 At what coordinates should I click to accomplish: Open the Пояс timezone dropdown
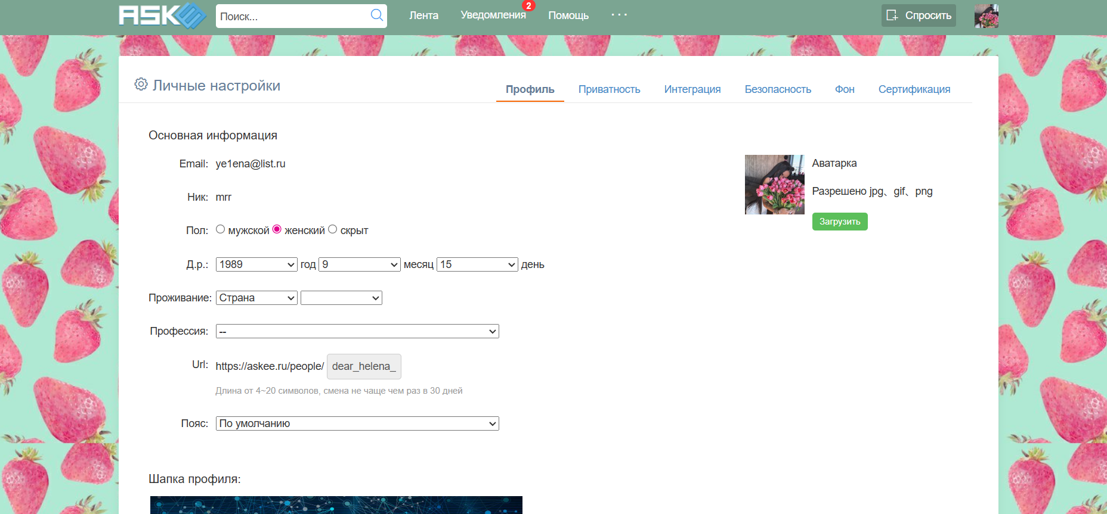357,423
